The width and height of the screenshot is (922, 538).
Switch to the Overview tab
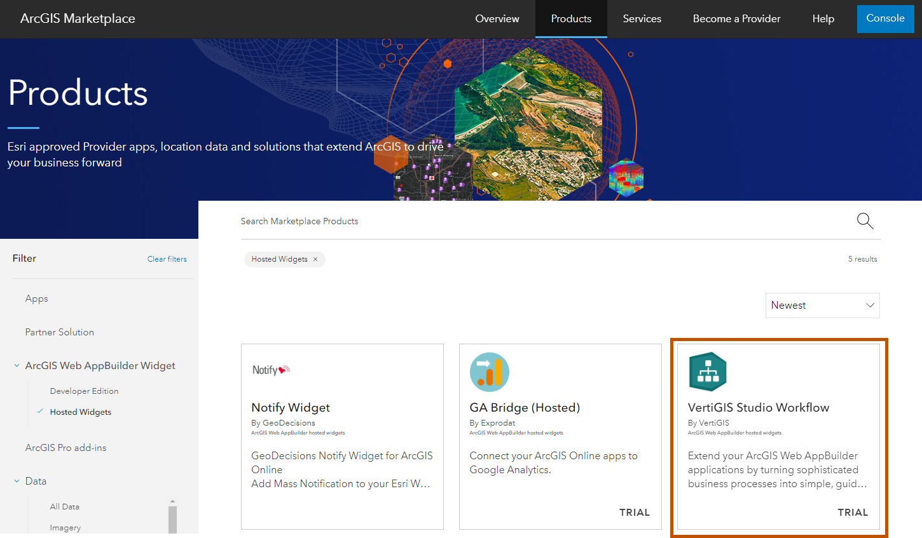click(497, 18)
